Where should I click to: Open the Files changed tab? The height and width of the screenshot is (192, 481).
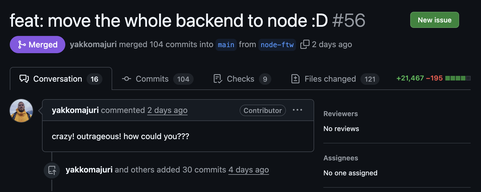pyautogui.click(x=330, y=79)
